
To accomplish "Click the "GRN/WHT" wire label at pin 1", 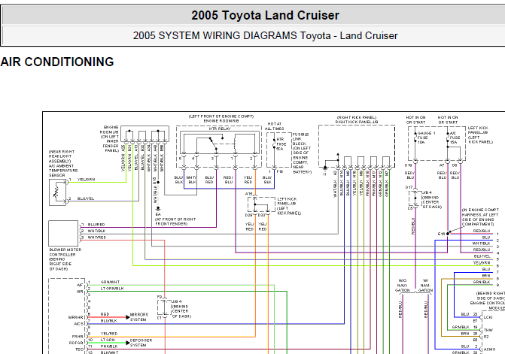I will pyautogui.click(x=110, y=282).
